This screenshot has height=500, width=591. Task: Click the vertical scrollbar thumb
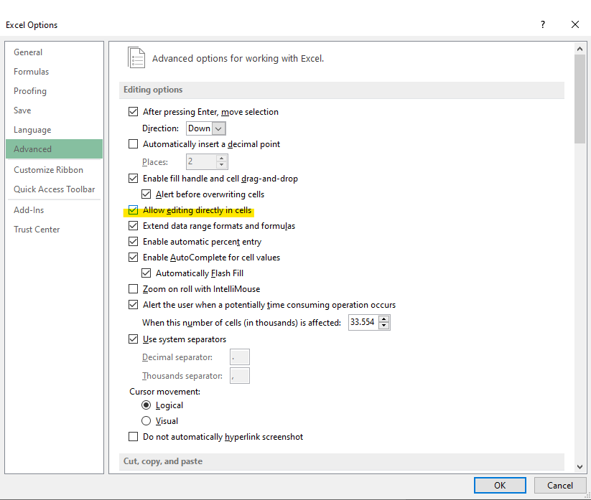coord(580,99)
